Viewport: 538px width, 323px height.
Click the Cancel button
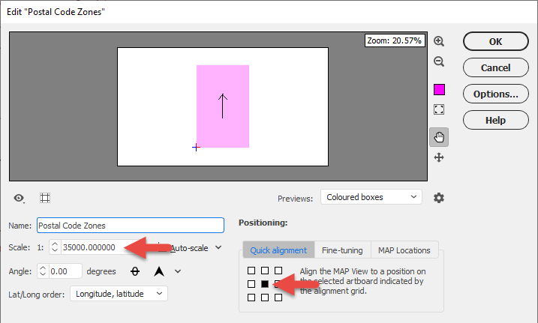point(495,67)
